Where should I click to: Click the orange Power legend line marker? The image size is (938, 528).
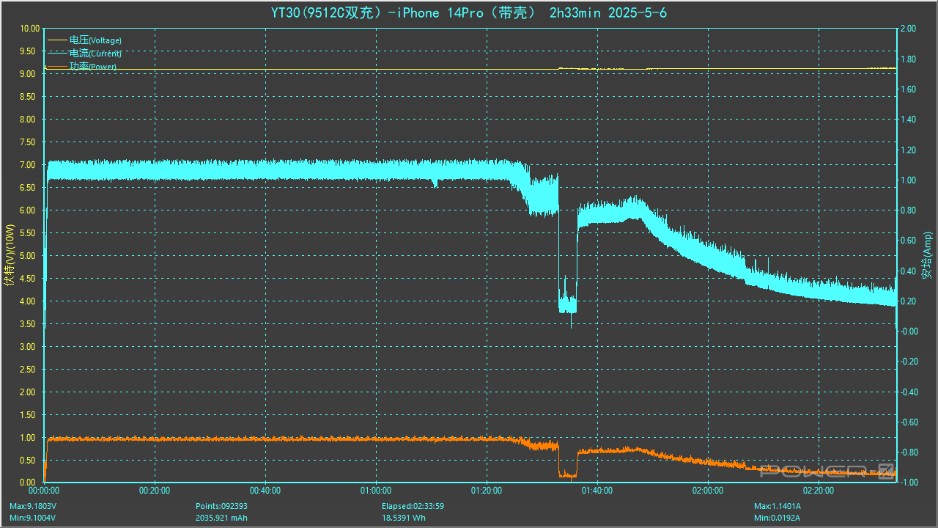(x=57, y=67)
